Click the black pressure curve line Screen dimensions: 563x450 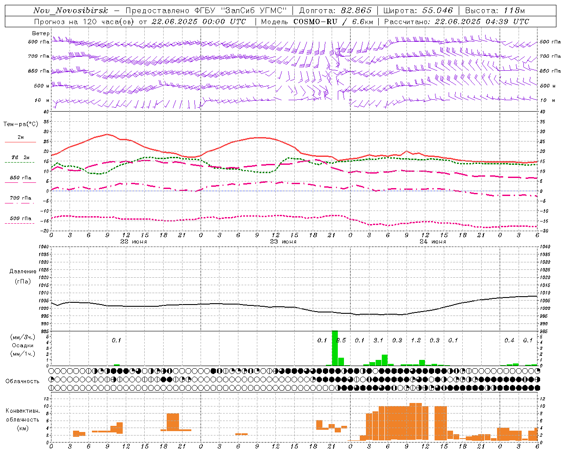pyautogui.click(x=294, y=307)
